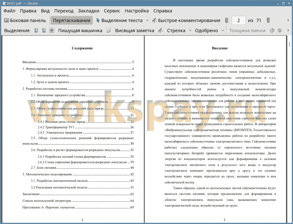Click contents entry '2.1. Назначение зарядного устройства'
This screenshot has width=293, height=224.
82,95
